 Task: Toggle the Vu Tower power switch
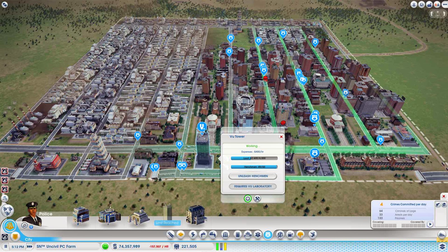pyautogui.click(x=248, y=199)
